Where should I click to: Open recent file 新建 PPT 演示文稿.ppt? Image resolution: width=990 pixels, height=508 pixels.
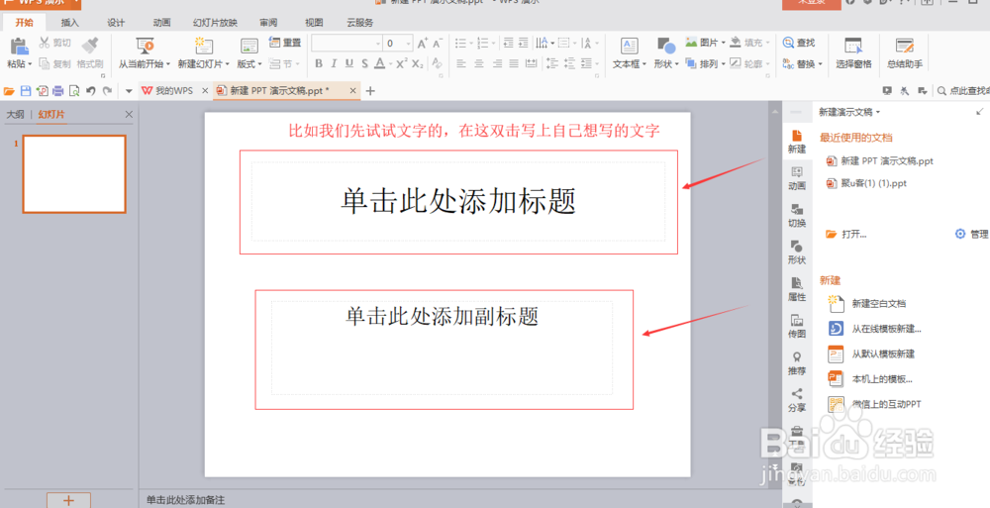(x=879, y=161)
